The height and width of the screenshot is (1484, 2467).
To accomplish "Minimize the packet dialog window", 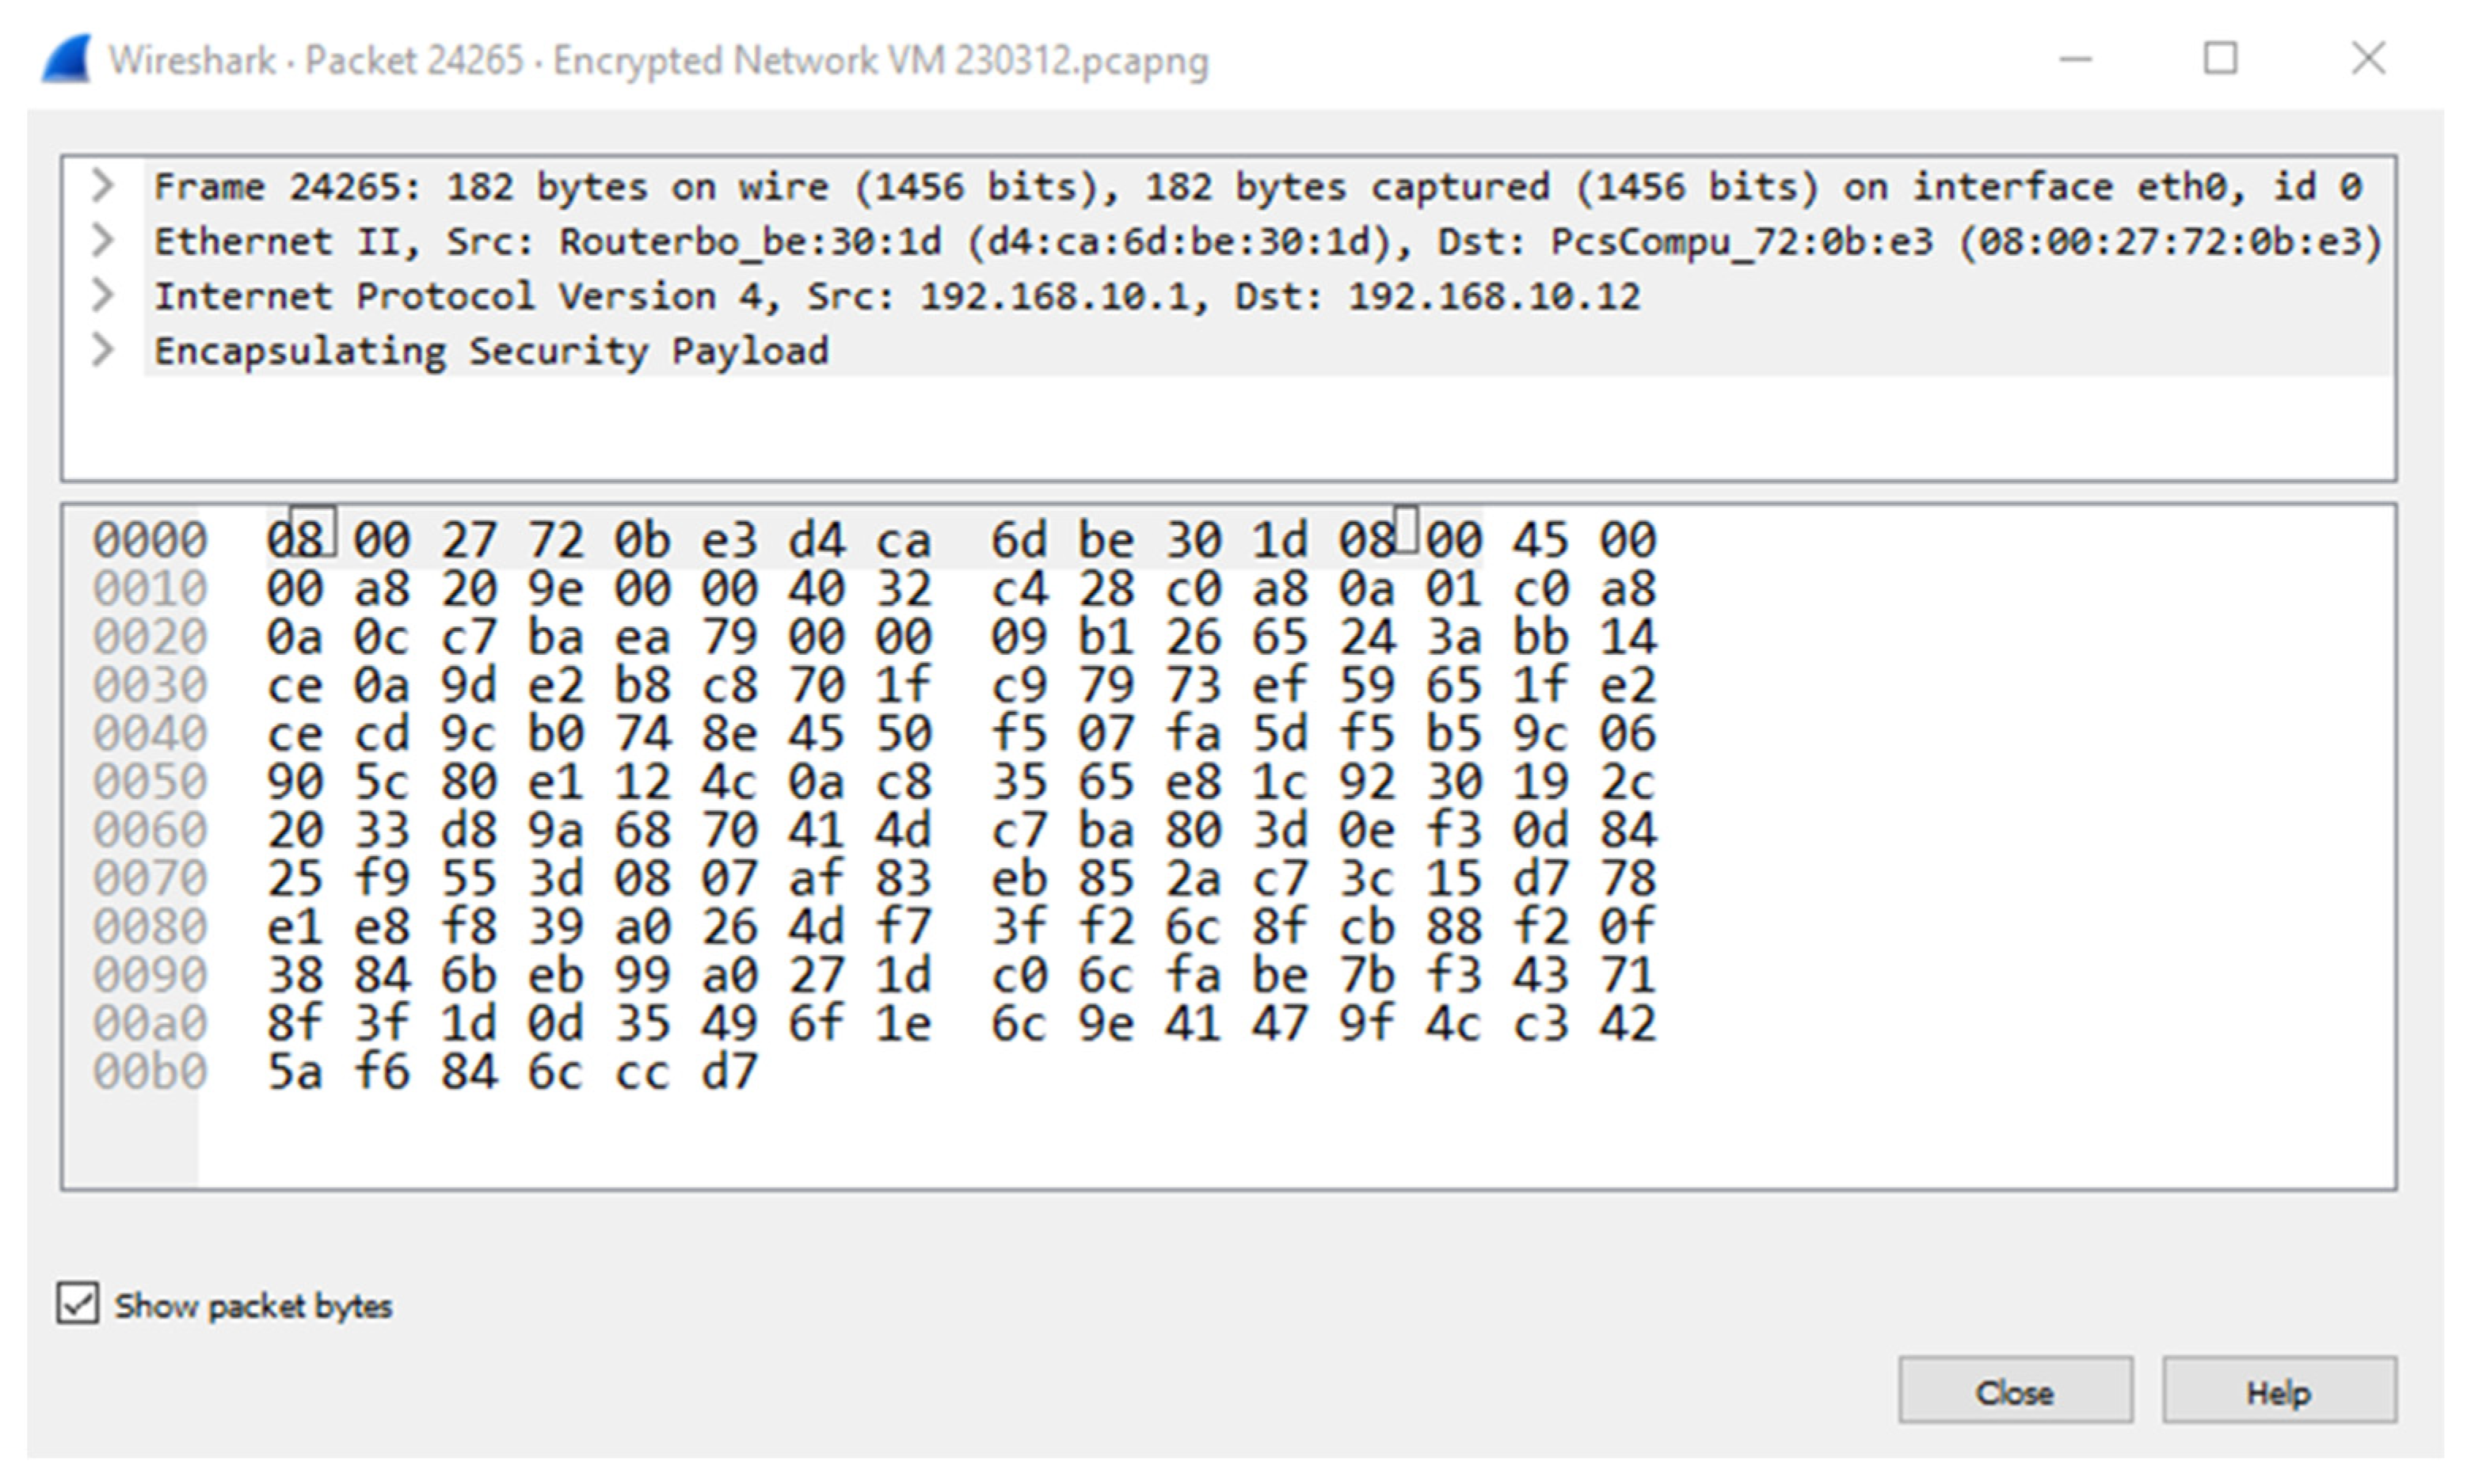I will click(2076, 59).
